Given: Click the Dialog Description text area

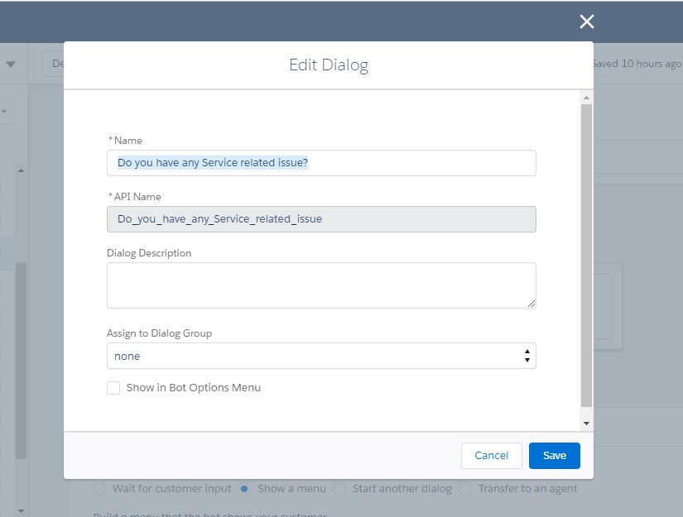Looking at the screenshot, I should click(321, 285).
